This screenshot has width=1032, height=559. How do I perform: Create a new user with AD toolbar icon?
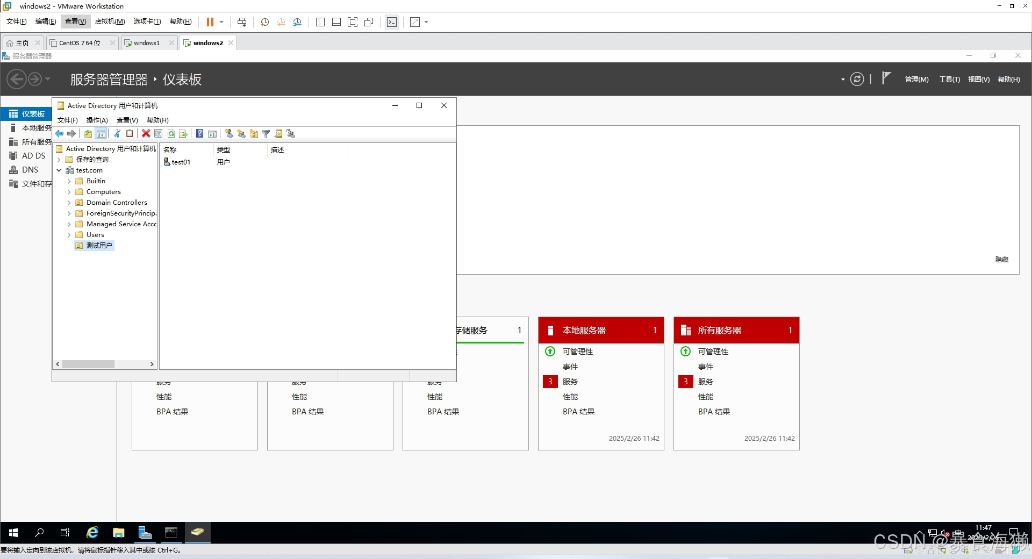228,133
